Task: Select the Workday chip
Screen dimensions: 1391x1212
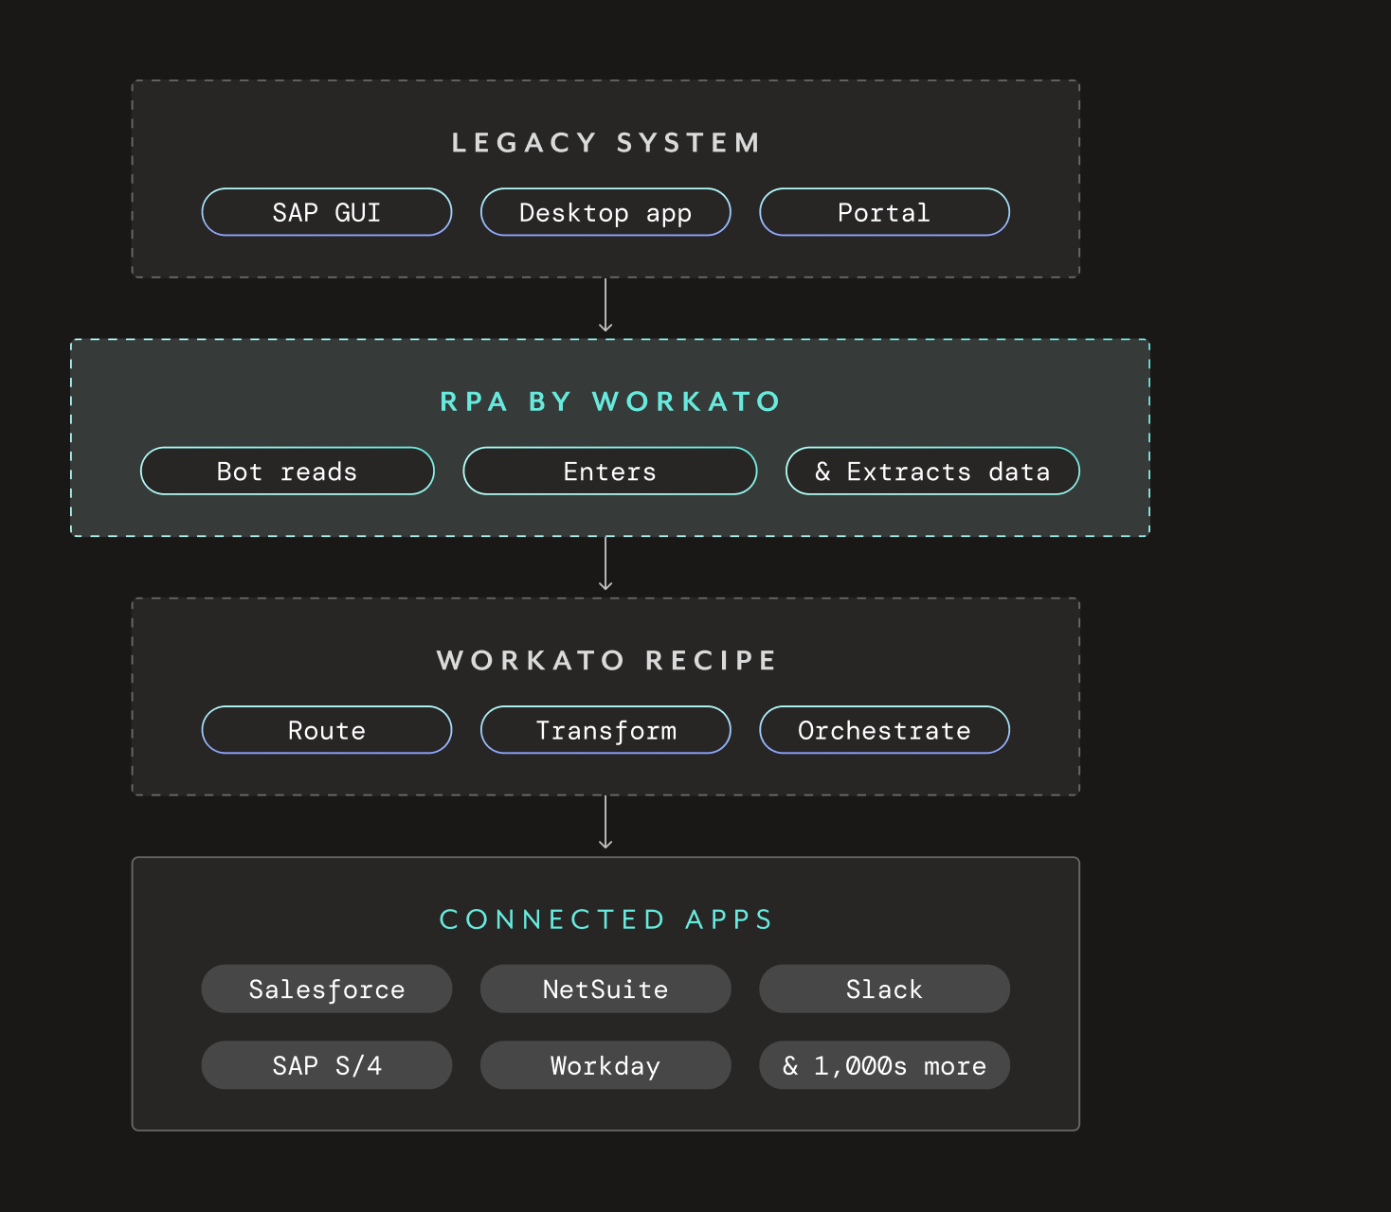Action: click(605, 1065)
